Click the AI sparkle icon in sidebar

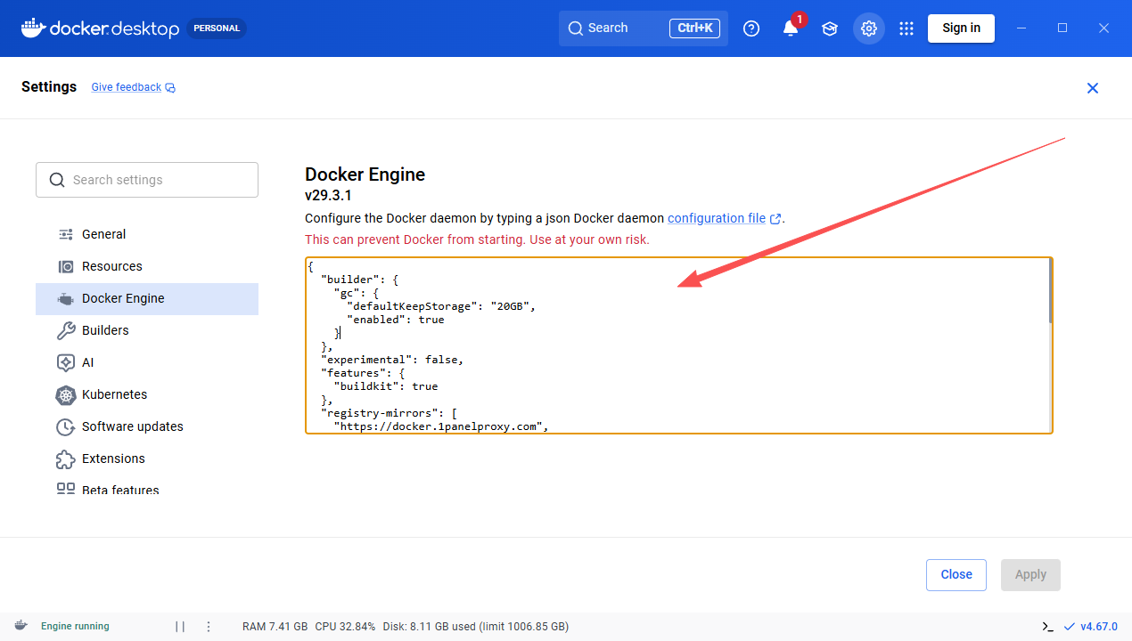tap(66, 362)
